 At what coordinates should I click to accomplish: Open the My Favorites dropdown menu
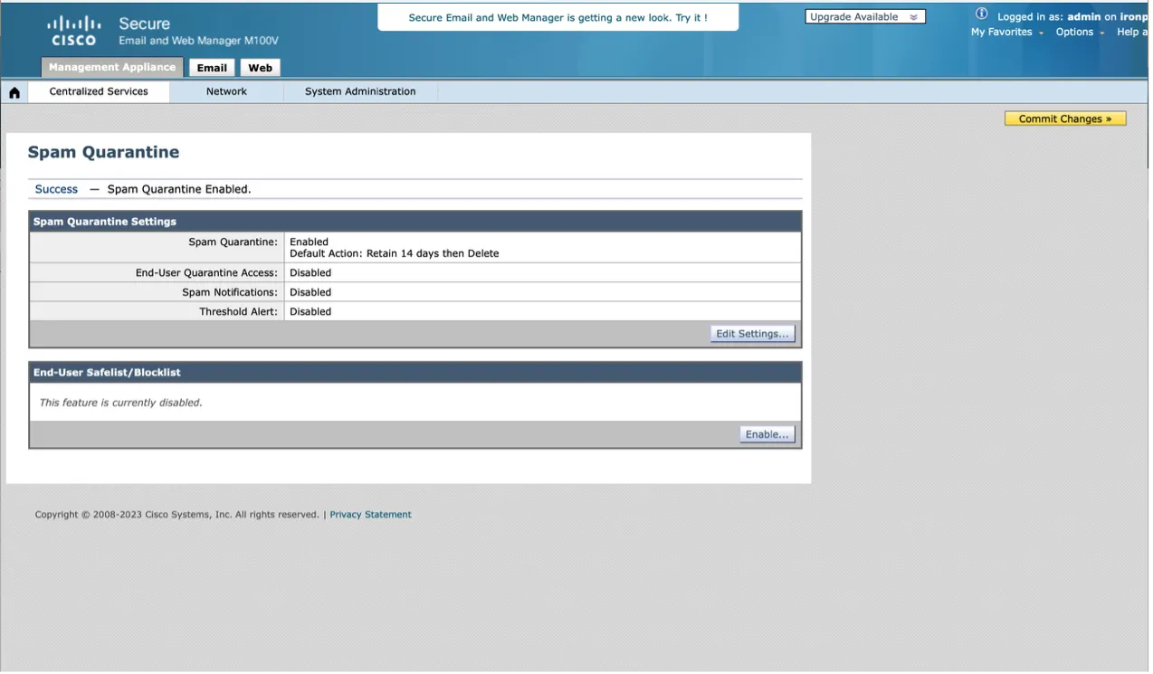pos(1006,33)
